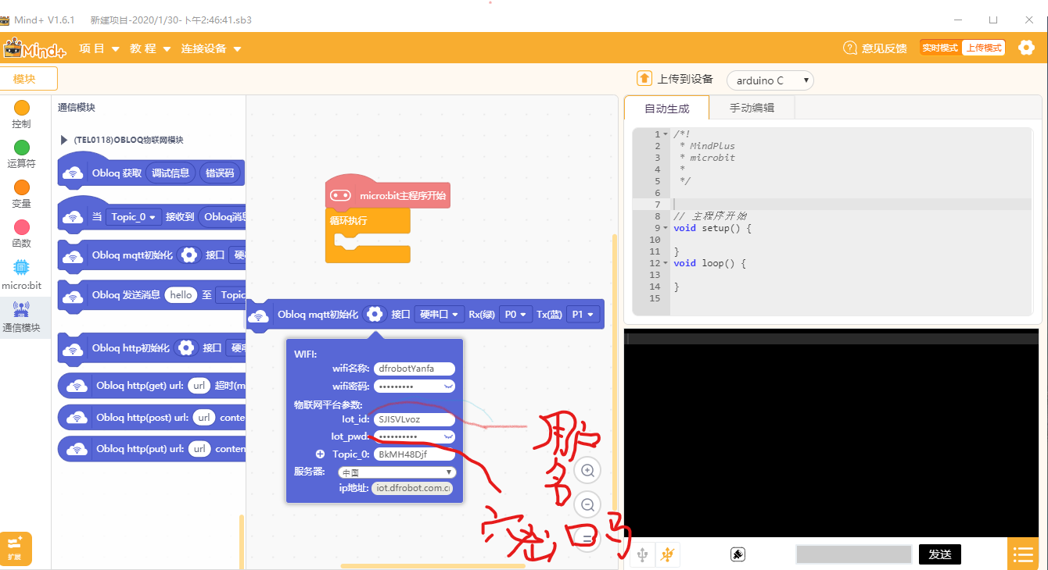The height and width of the screenshot is (570, 1048).
Task: Click the USB connect icon
Action: click(x=643, y=554)
